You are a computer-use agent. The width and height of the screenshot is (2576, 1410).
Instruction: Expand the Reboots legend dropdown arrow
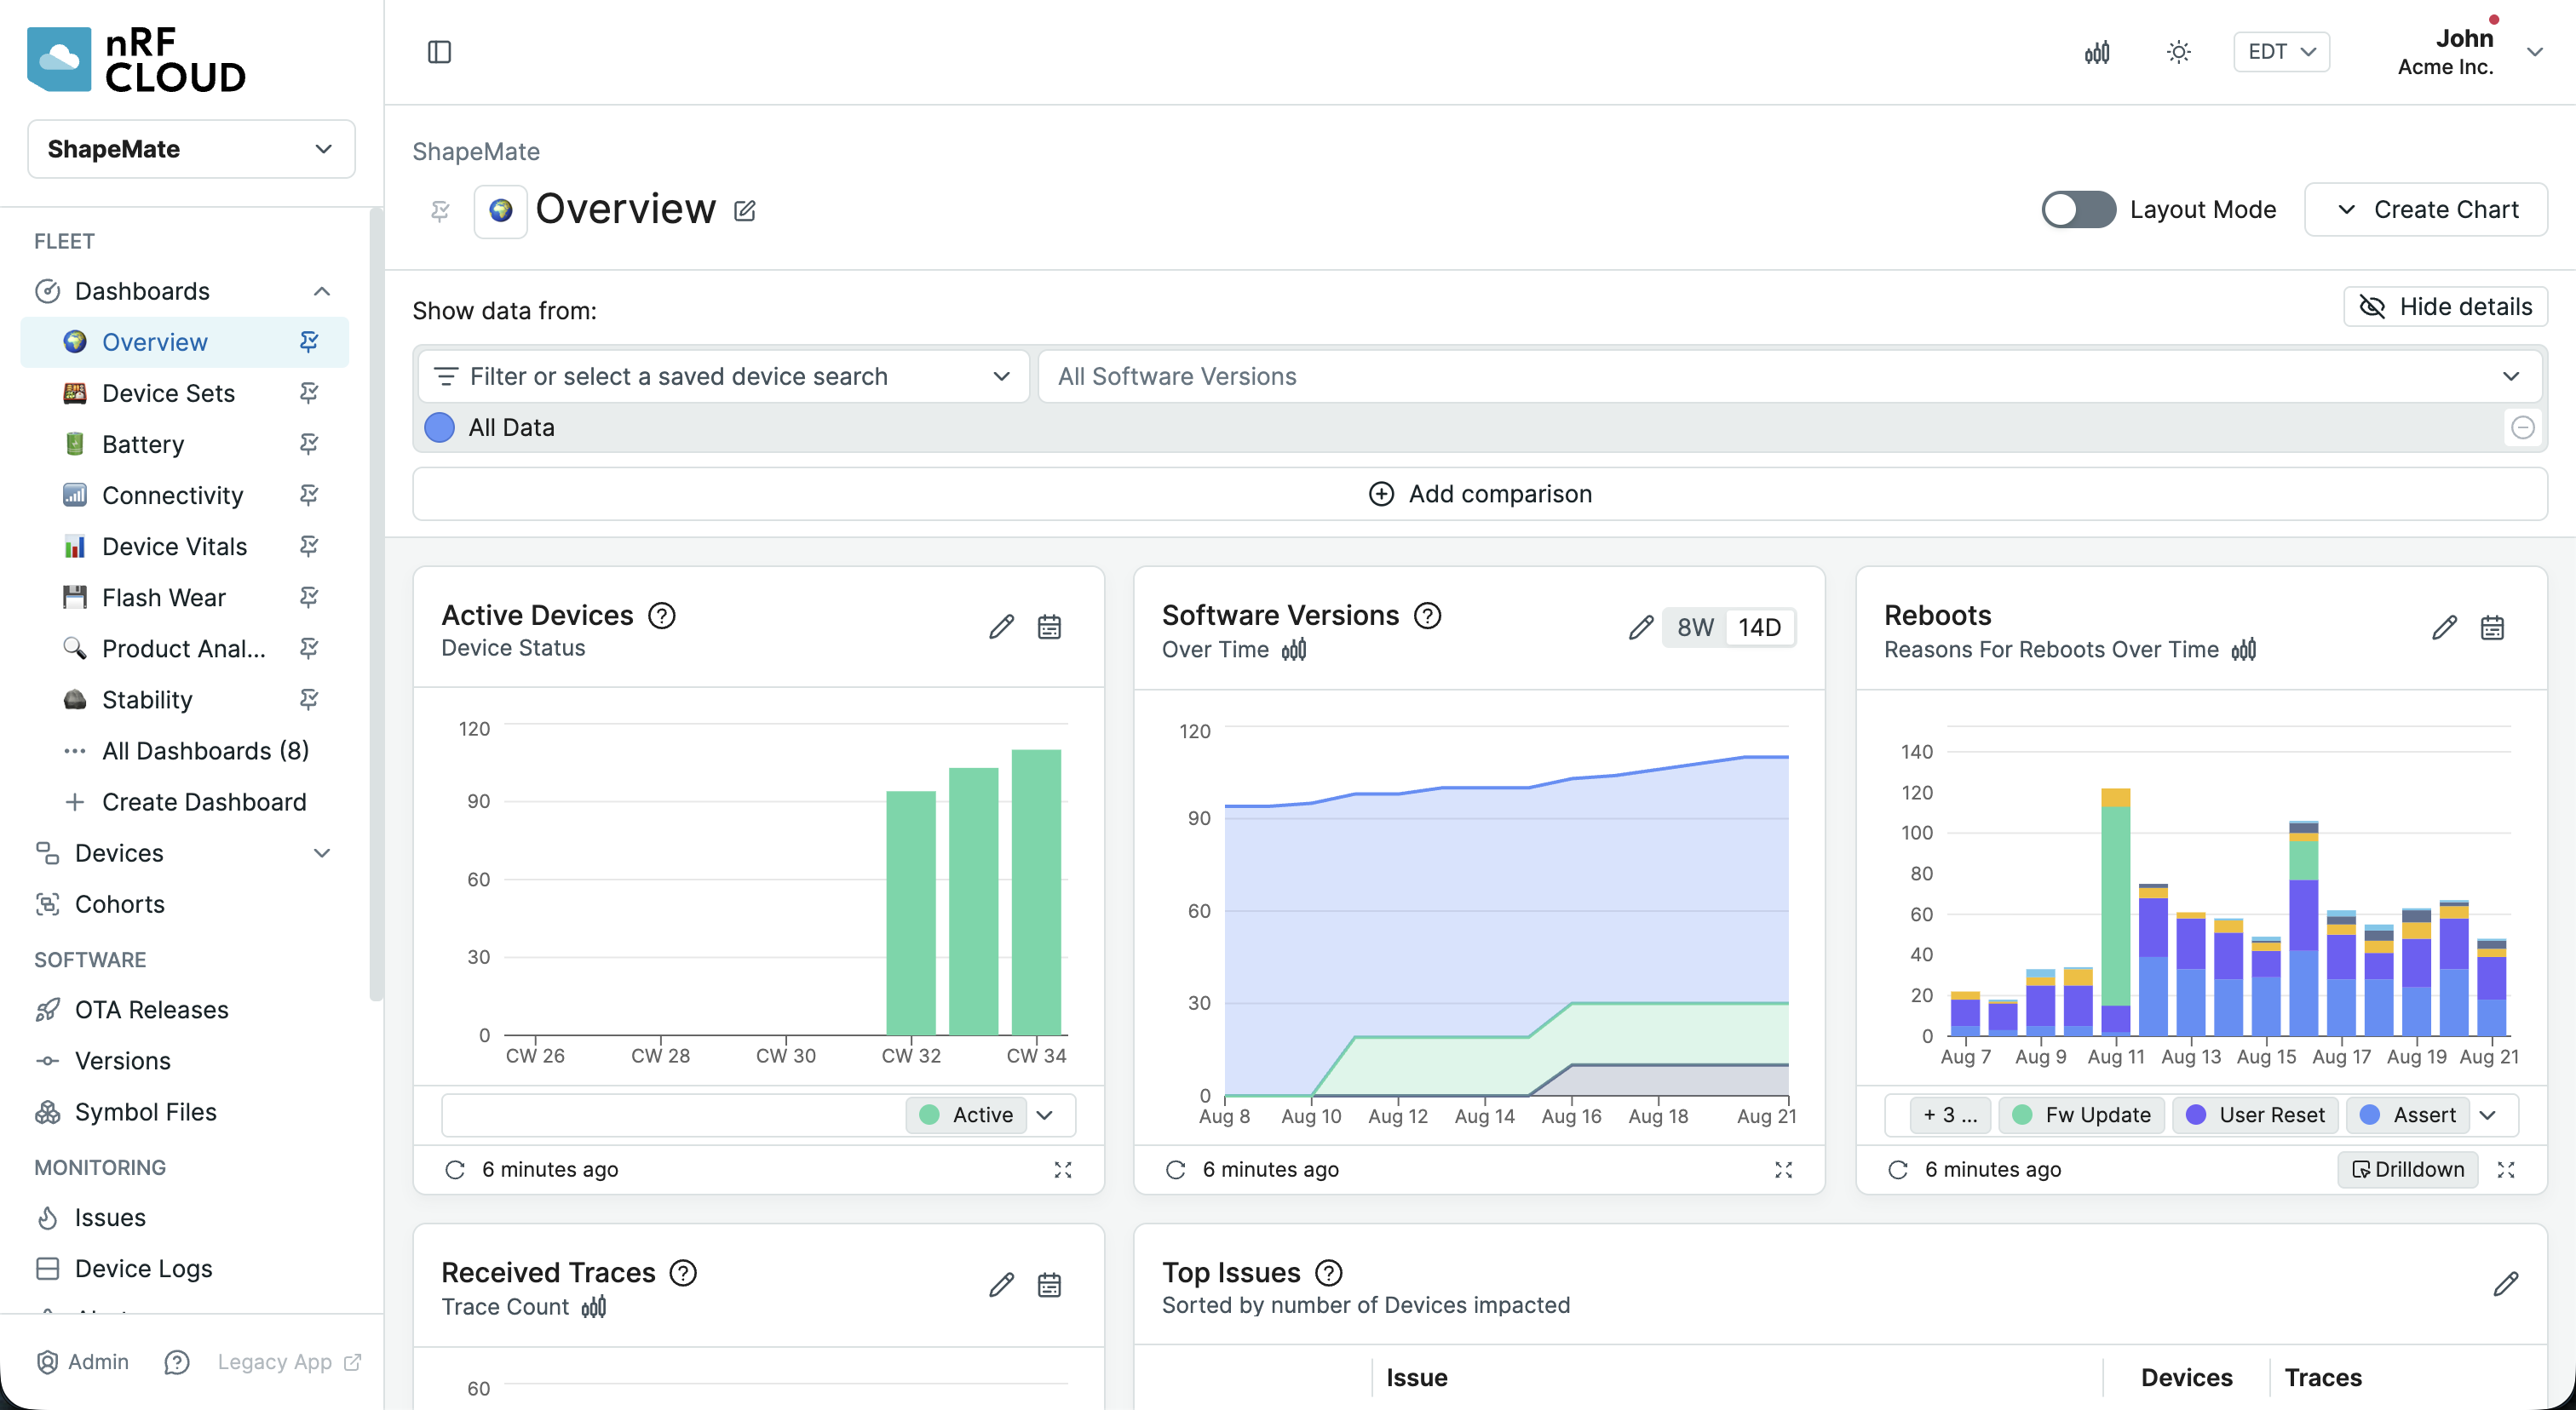[x=2488, y=1115]
